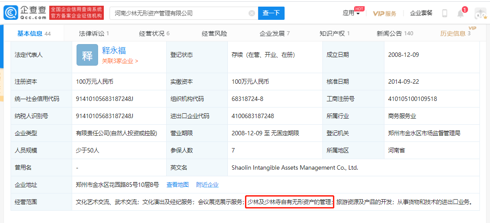
Task: Click 旅游资源及产品的开发 in business scope
Action: pyautogui.click(x=364, y=202)
